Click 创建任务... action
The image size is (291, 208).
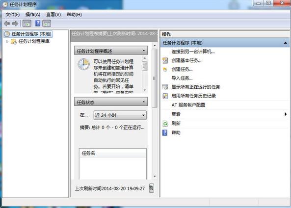tap(182, 69)
